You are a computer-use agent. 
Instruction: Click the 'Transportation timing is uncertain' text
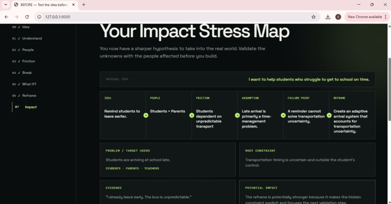pos(300,162)
